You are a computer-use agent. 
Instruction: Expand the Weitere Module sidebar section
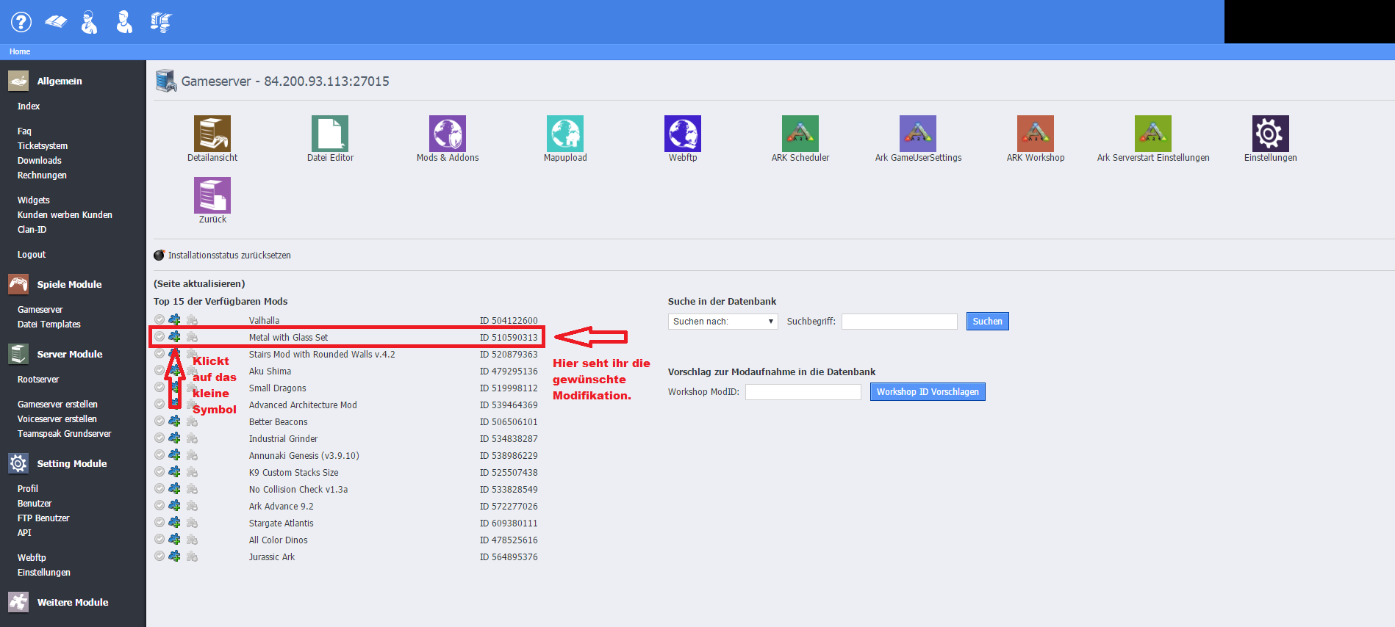[x=72, y=602]
